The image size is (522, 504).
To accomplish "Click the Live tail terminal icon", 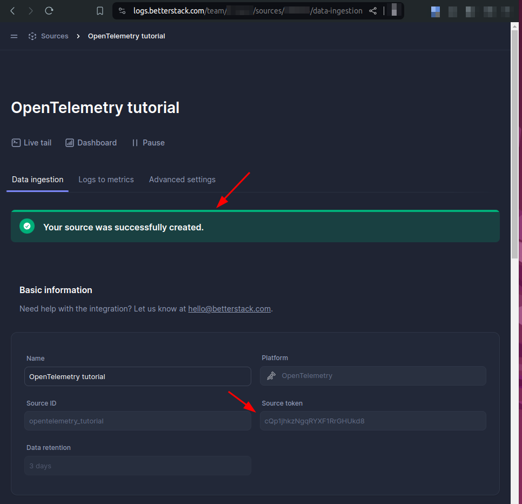I will 16,143.
